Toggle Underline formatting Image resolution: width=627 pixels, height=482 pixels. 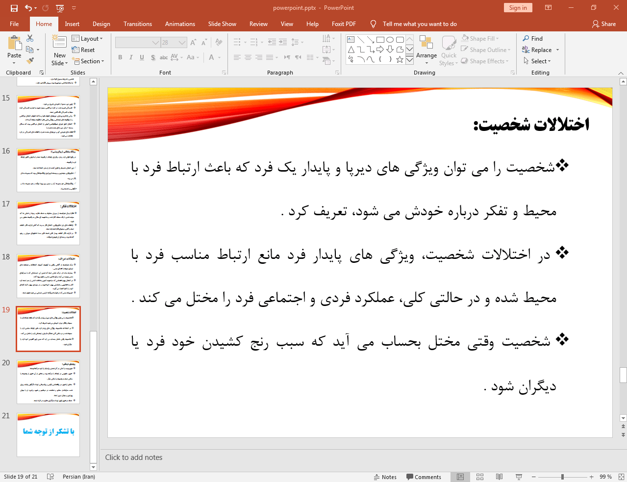point(142,57)
